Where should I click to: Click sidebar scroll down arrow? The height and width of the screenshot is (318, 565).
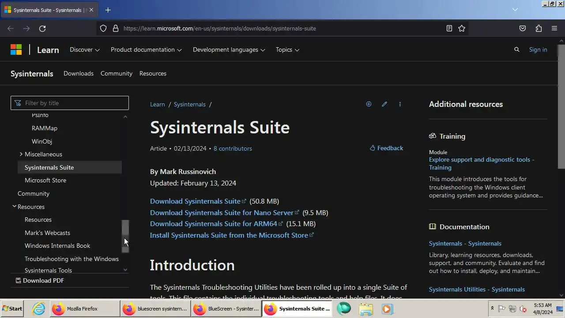[125, 269]
